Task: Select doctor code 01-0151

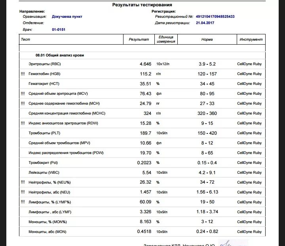Action: tap(59, 30)
